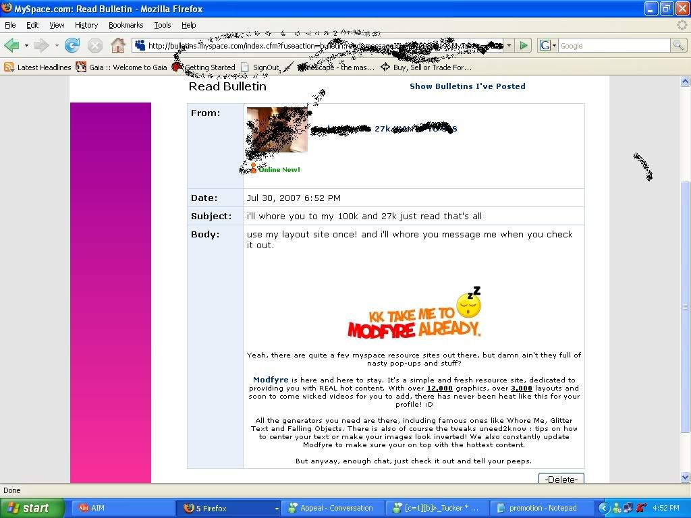Image resolution: width=691 pixels, height=518 pixels.
Task: Open the Tools menu
Action: [x=163, y=25]
